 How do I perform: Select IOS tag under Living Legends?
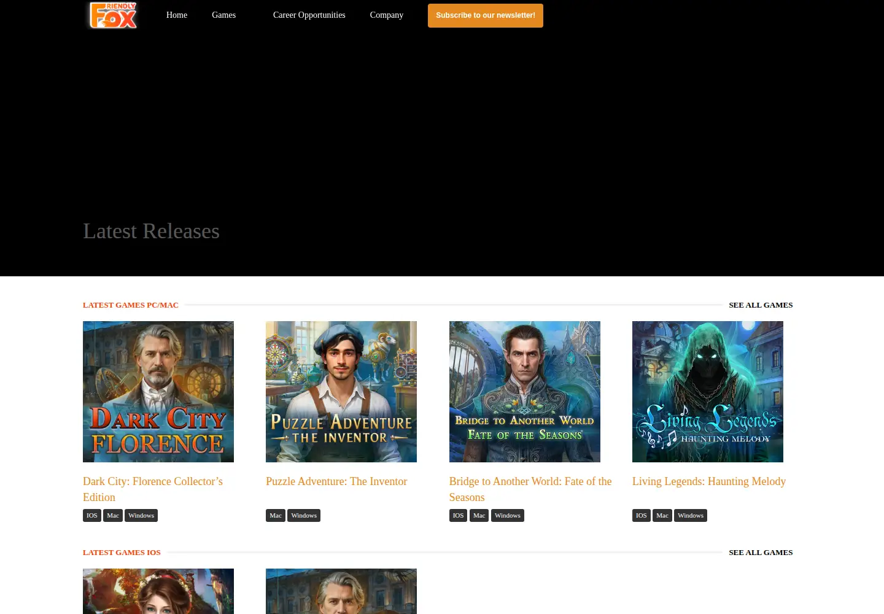coord(642,515)
